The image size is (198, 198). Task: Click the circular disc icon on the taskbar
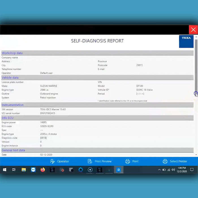click(90, 170)
